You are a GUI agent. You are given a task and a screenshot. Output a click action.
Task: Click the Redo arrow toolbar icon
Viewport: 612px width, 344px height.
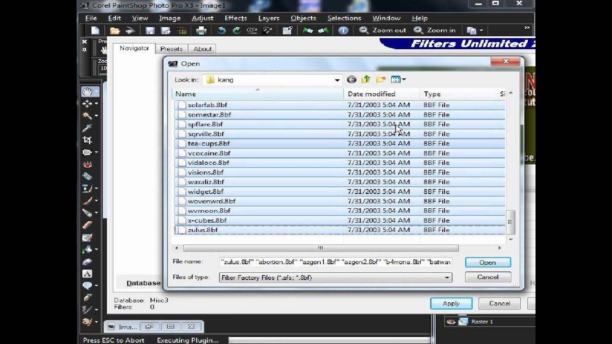[x=236, y=30]
